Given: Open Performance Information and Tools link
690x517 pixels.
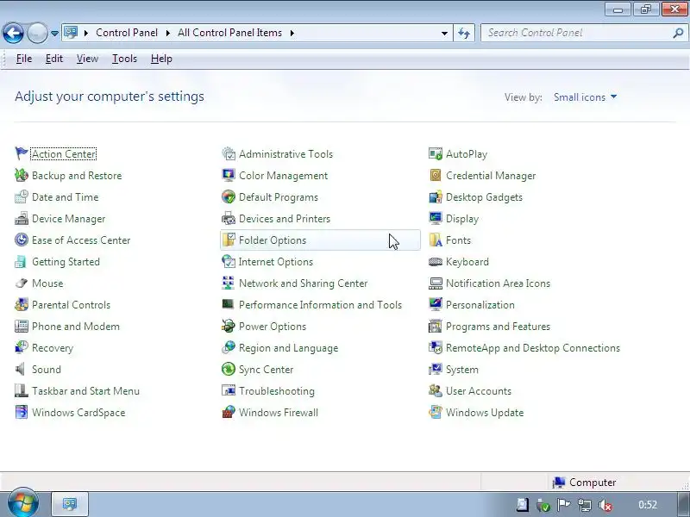Looking at the screenshot, I should pyautogui.click(x=320, y=305).
